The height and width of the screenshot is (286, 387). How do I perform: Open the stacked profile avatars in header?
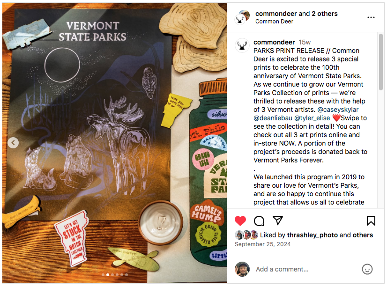pyautogui.click(x=242, y=17)
